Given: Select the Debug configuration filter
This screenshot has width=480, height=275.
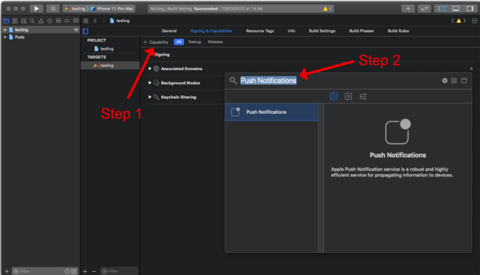Looking at the screenshot, I should point(194,42).
